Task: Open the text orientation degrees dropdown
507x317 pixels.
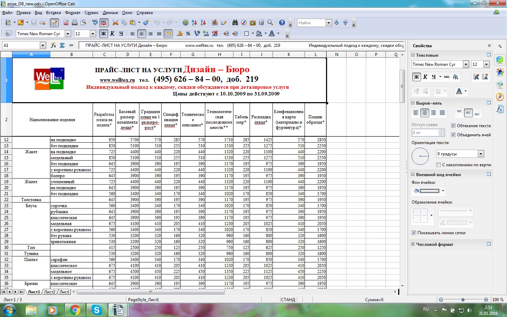Action: point(481,154)
